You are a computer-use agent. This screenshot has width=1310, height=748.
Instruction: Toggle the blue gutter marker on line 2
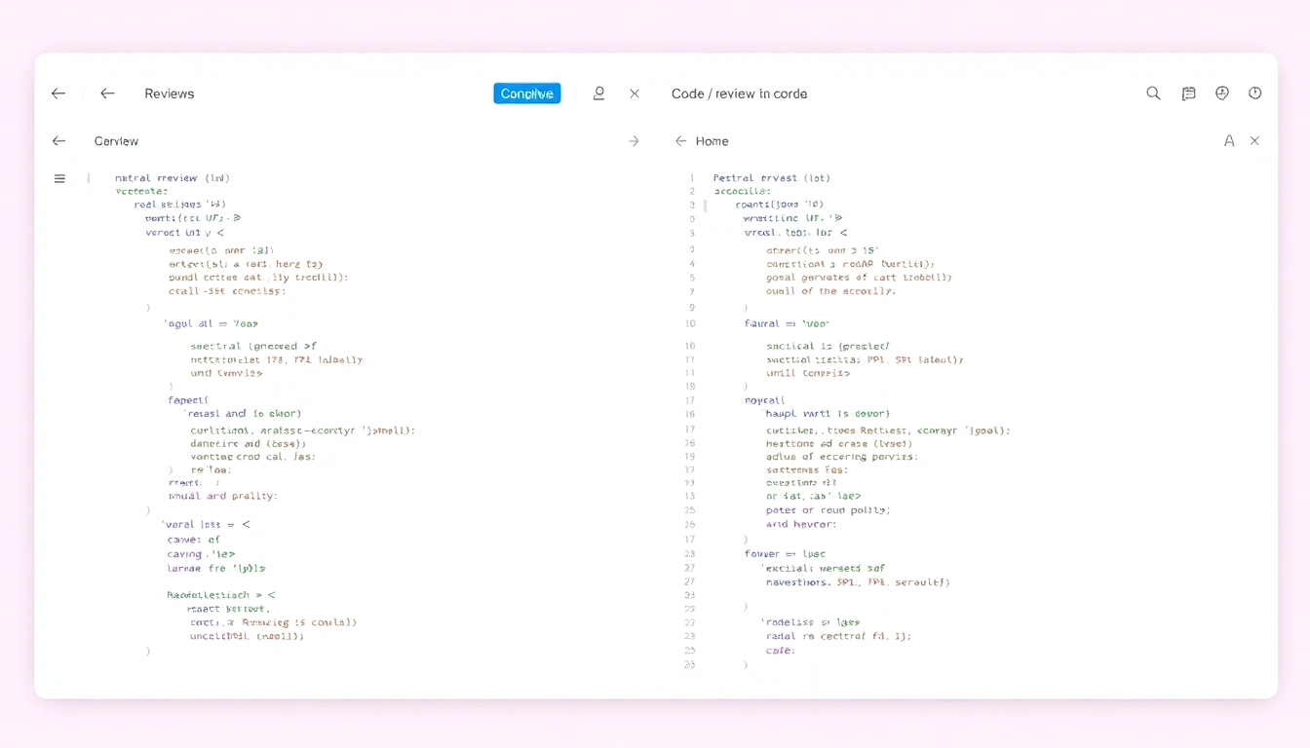point(705,206)
